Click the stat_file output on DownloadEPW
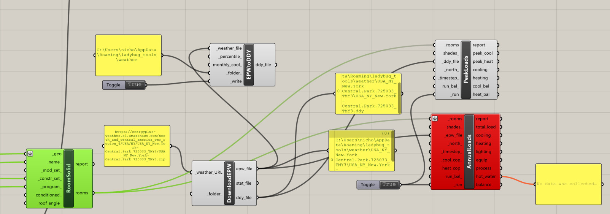 tap(244, 183)
